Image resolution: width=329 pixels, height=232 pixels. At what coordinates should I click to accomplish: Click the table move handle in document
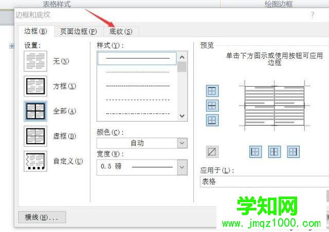pos(12,46)
